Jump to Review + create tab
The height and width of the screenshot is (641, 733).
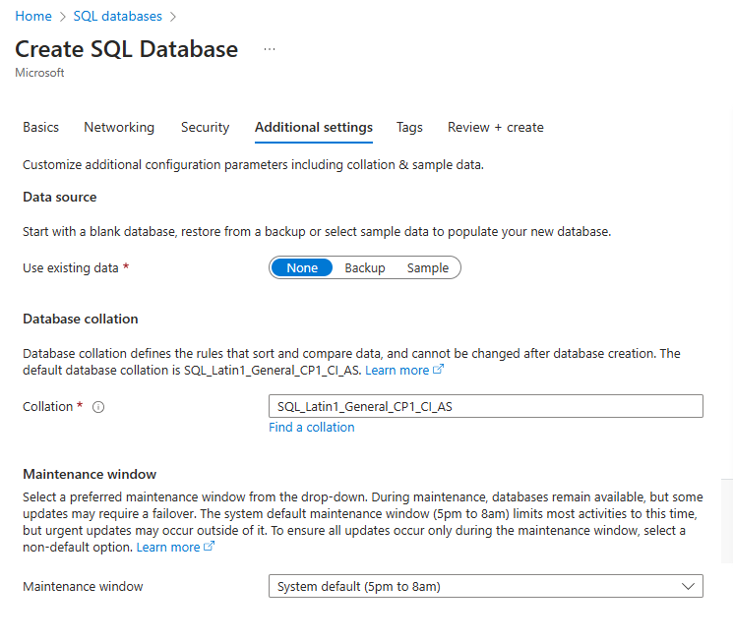pyautogui.click(x=495, y=128)
